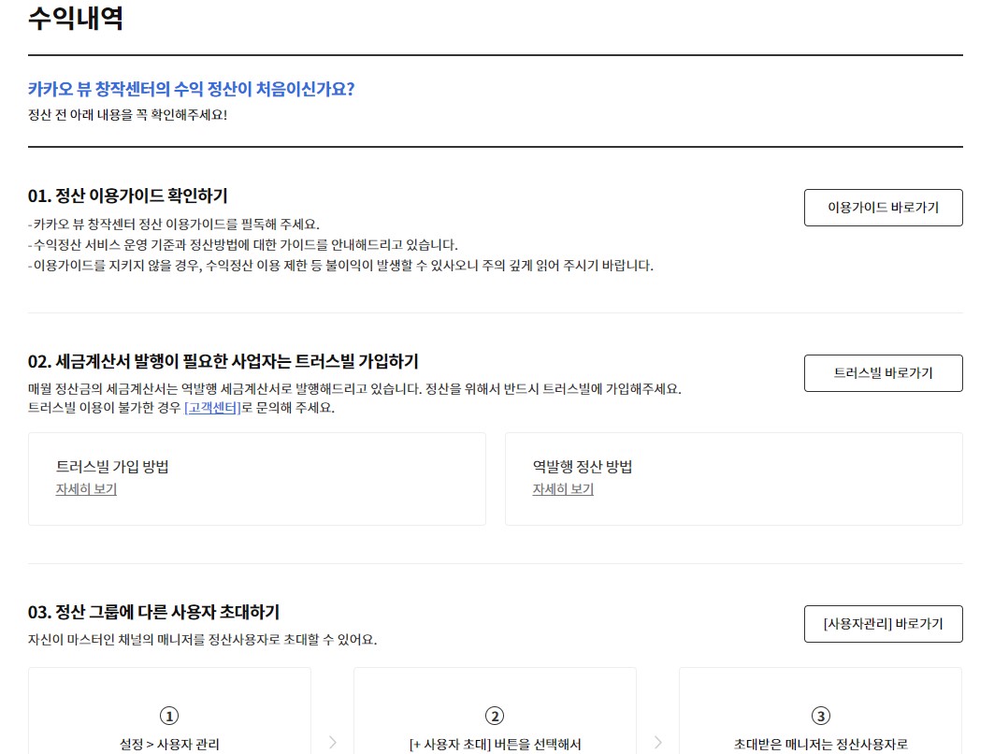Click the line starting 매월 정산금의 세금계산서는
Screen dimensions: 994x754
[354, 389]
